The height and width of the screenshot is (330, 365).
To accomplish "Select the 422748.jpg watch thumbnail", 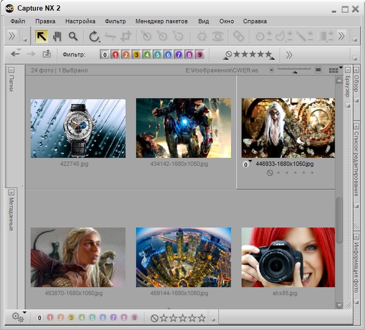I will (78, 128).
